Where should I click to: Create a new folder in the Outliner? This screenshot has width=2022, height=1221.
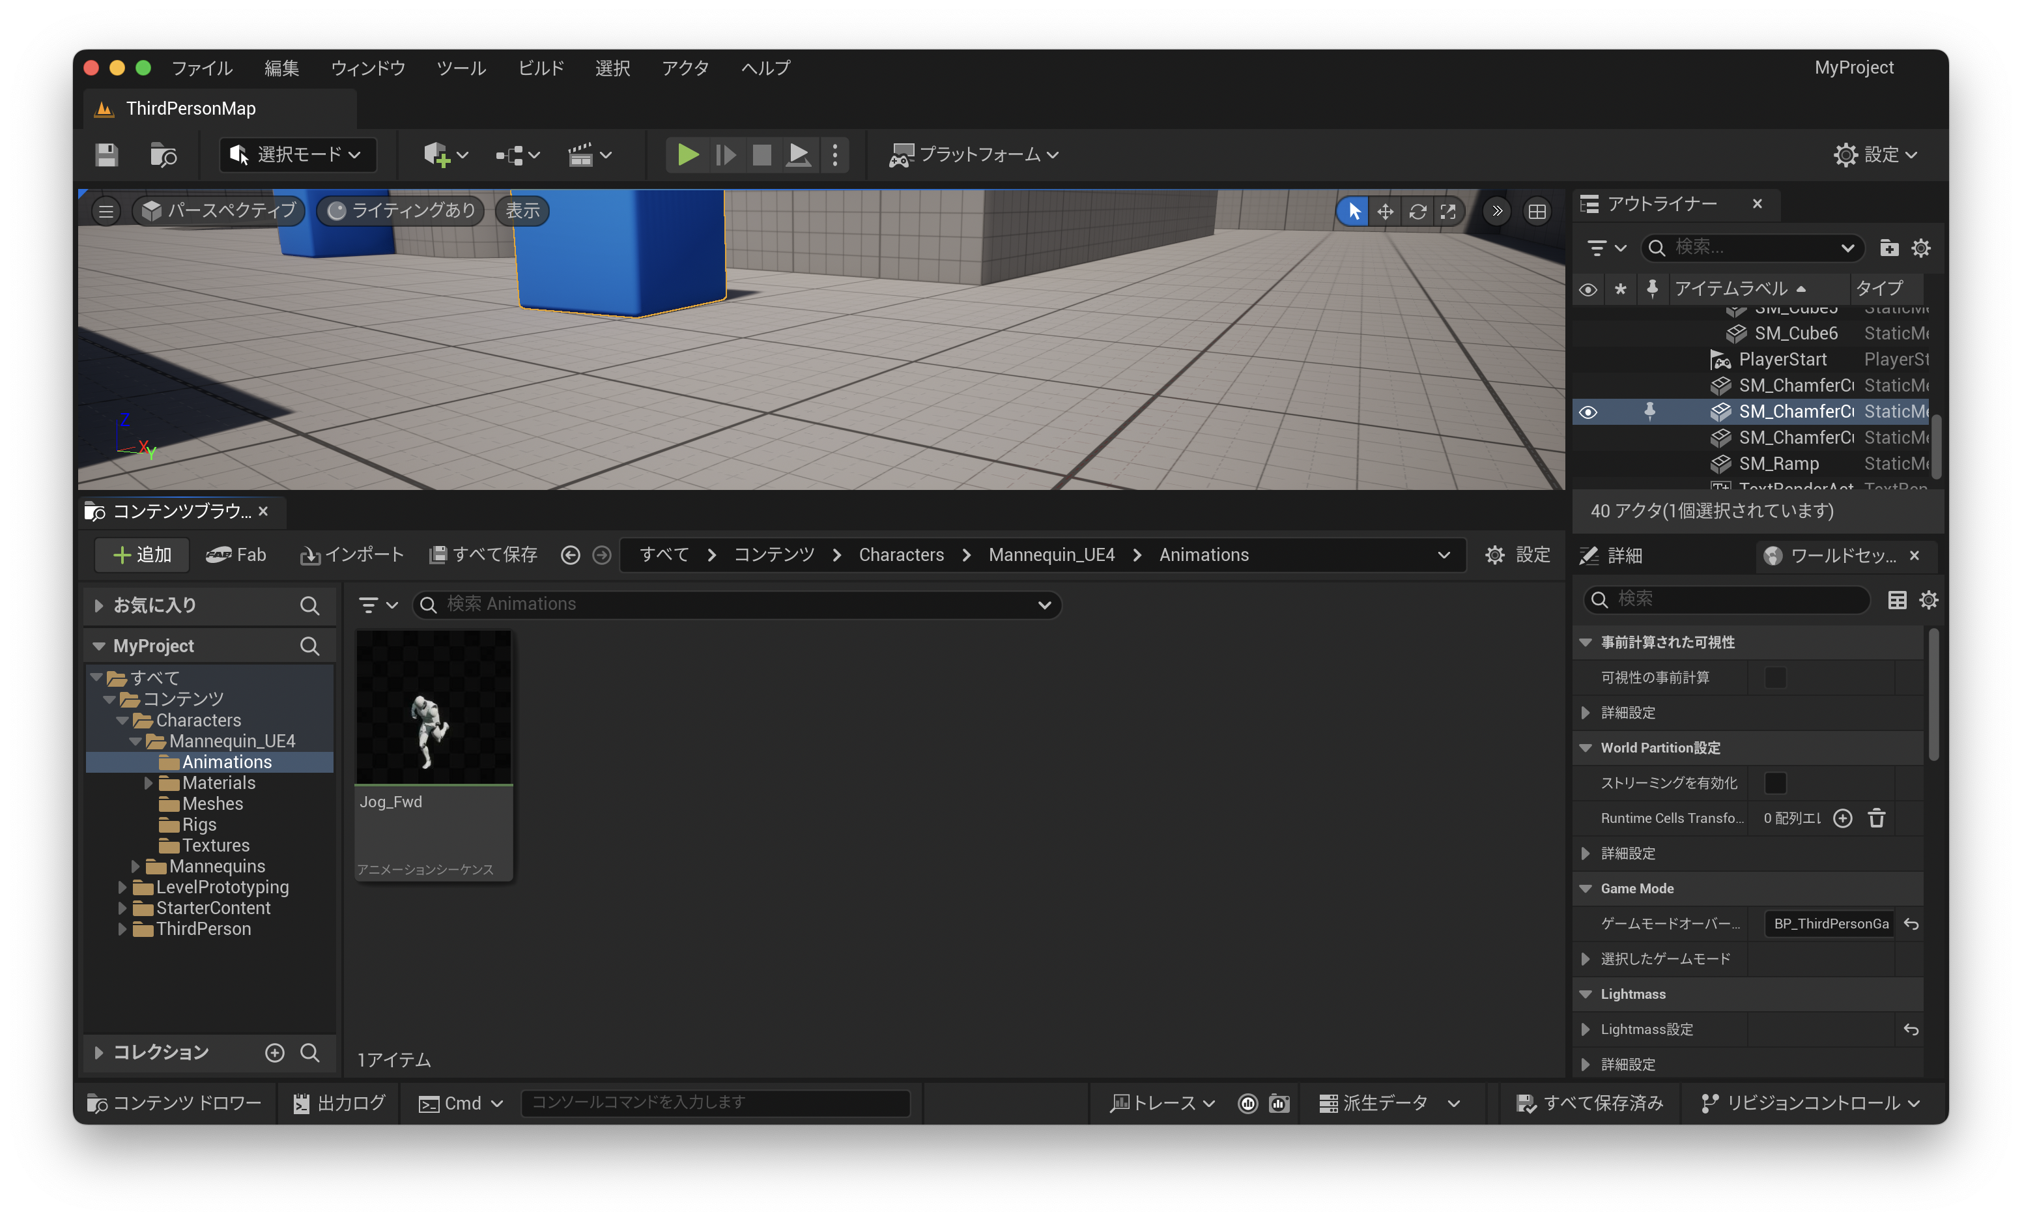pos(1889,248)
